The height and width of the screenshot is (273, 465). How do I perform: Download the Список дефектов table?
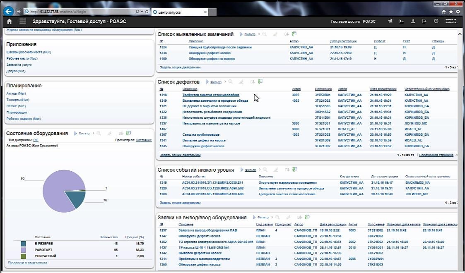pos(253,82)
